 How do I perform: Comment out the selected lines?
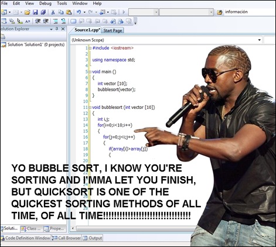[56, 21]
